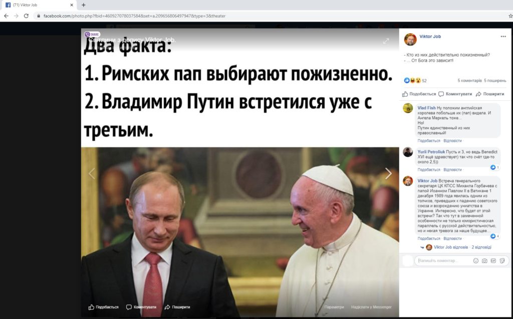Add a GIF to the comment
Screen dimensions: 513x319
(493, 261)
